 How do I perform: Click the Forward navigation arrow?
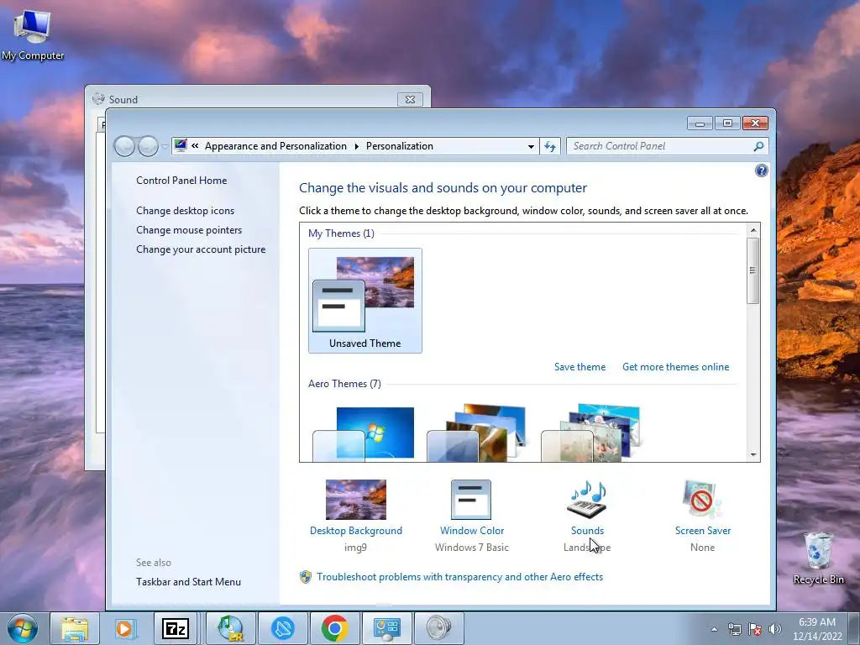(148, 146)
